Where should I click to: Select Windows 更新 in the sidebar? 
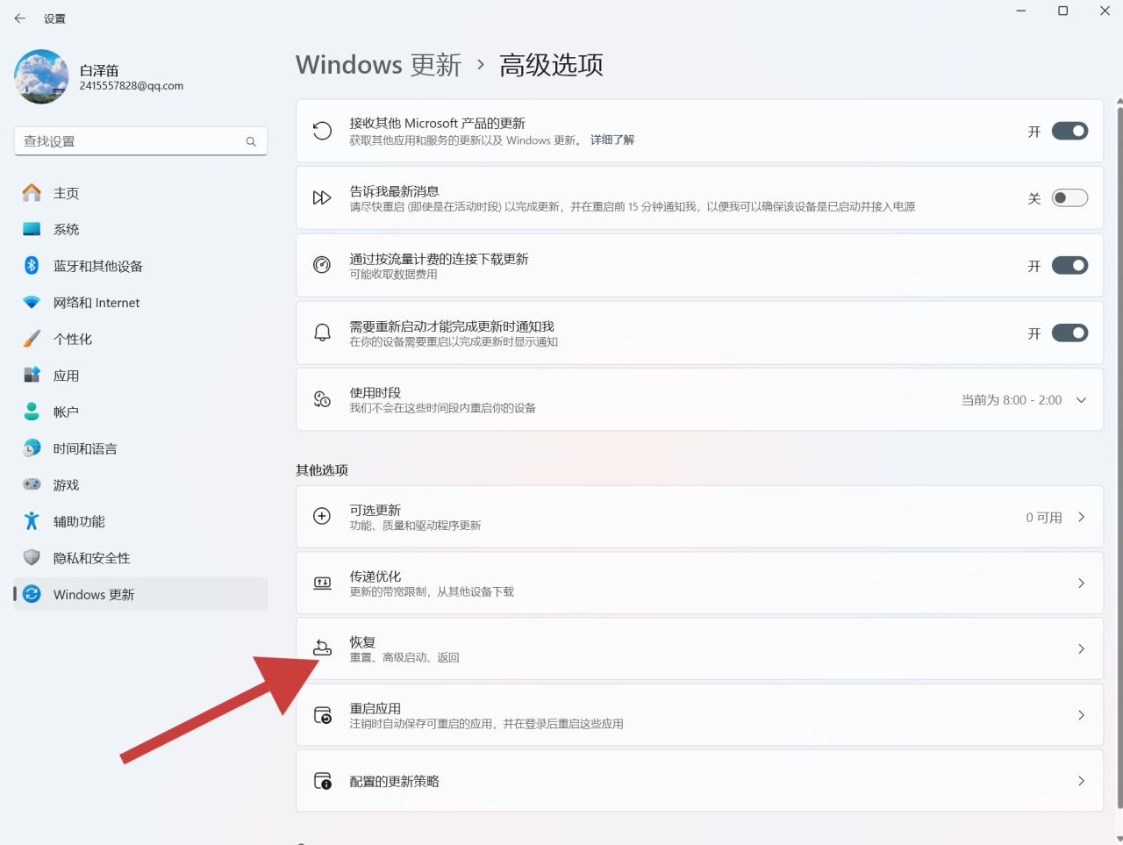[140, 594]
